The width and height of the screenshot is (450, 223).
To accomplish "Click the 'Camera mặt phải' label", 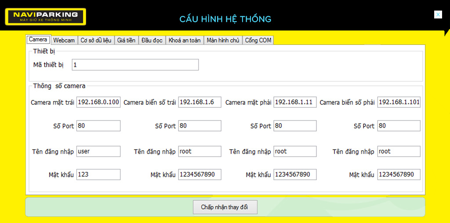I will [x=248, y=102].
